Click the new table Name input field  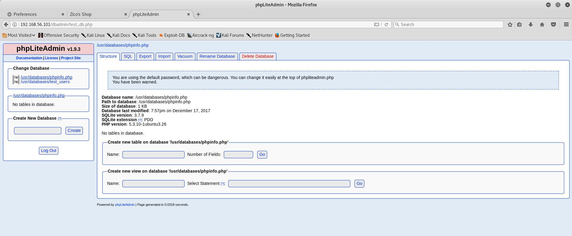tap(153, 154)
